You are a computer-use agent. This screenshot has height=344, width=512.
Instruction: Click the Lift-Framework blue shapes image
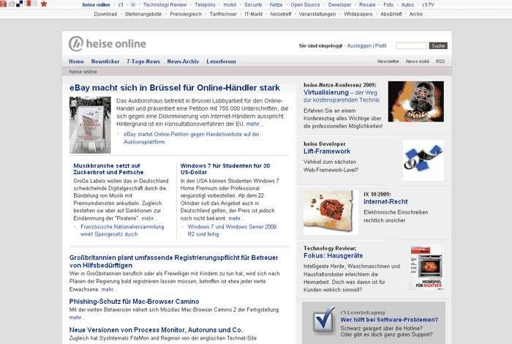pos(423,160)
